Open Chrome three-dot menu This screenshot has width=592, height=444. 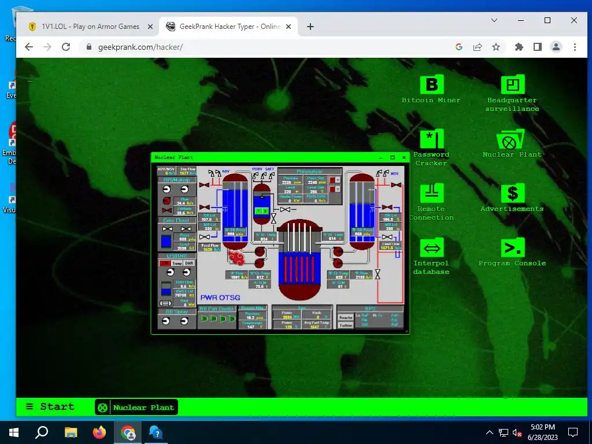(575, 47)
